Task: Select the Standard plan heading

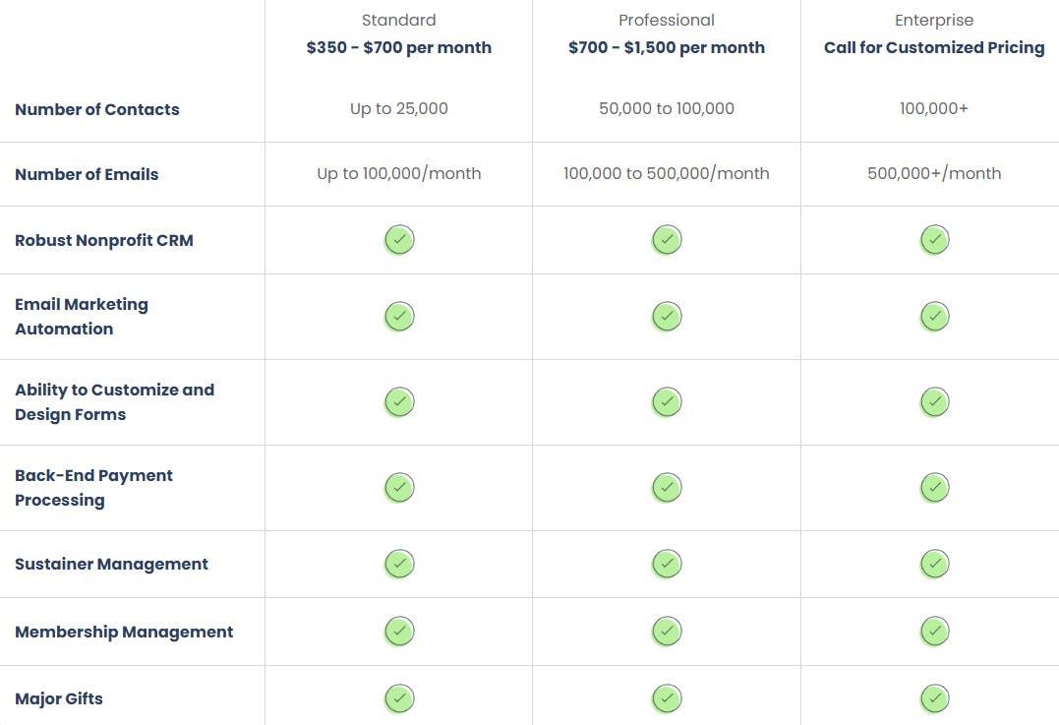Action: click(x=398, y=20)
